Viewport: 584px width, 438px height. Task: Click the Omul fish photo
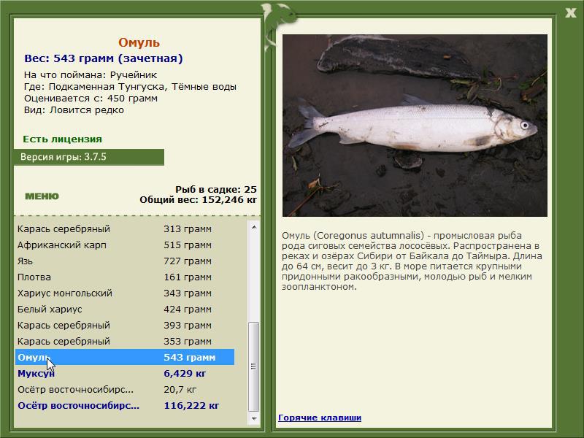(415, 126)
